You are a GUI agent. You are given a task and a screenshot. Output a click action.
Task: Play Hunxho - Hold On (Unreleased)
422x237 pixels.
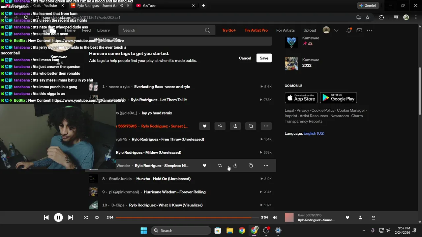tap(164, 179)
